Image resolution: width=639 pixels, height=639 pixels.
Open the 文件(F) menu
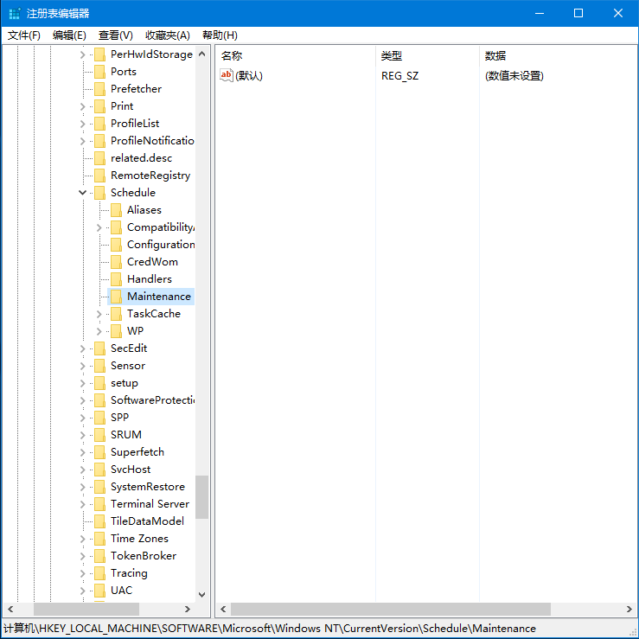coord(24,35)
